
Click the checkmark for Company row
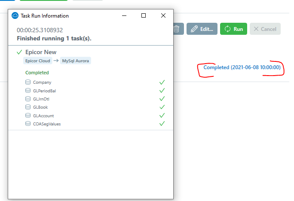coord(162,82)
